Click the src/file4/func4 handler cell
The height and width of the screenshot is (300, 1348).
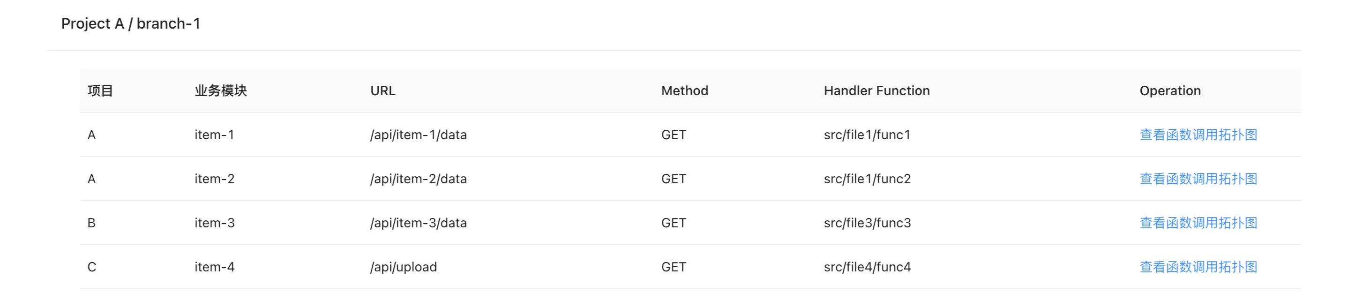point(867,267)
